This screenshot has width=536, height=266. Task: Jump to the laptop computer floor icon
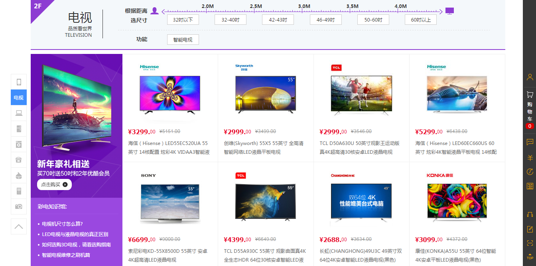pyautogui.click(x=19, y=113)
